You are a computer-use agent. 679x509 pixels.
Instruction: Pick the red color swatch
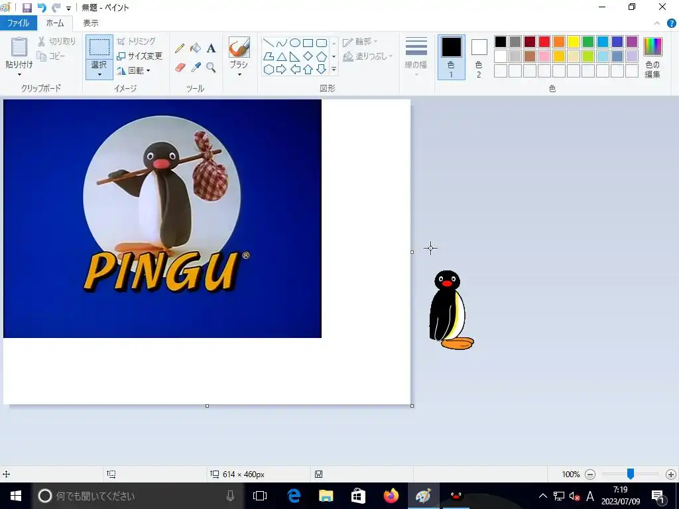[544, 42]
